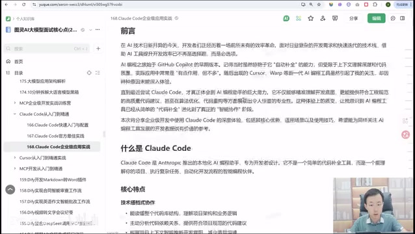Click the 技术搭档式协作 subheading

tap(138, 202)
